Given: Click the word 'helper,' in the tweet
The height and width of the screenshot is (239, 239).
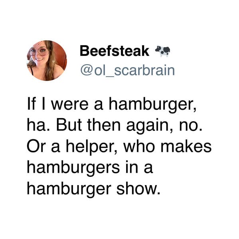Looking at the screenshot, I should pos(92,147).
